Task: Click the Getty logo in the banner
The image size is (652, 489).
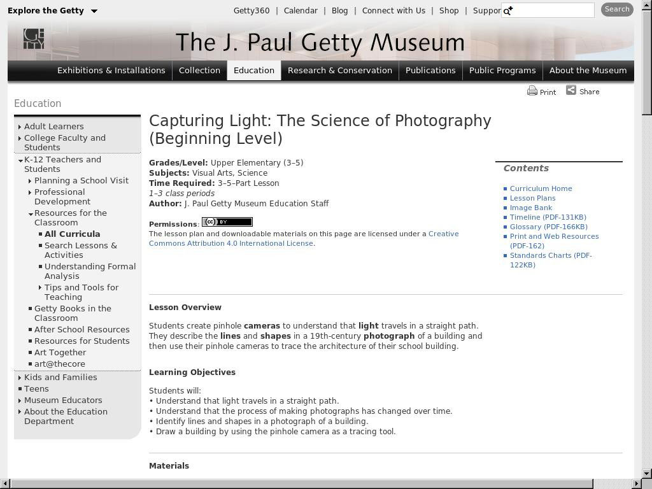Action: pyautogui.click(x=34, y=39)
